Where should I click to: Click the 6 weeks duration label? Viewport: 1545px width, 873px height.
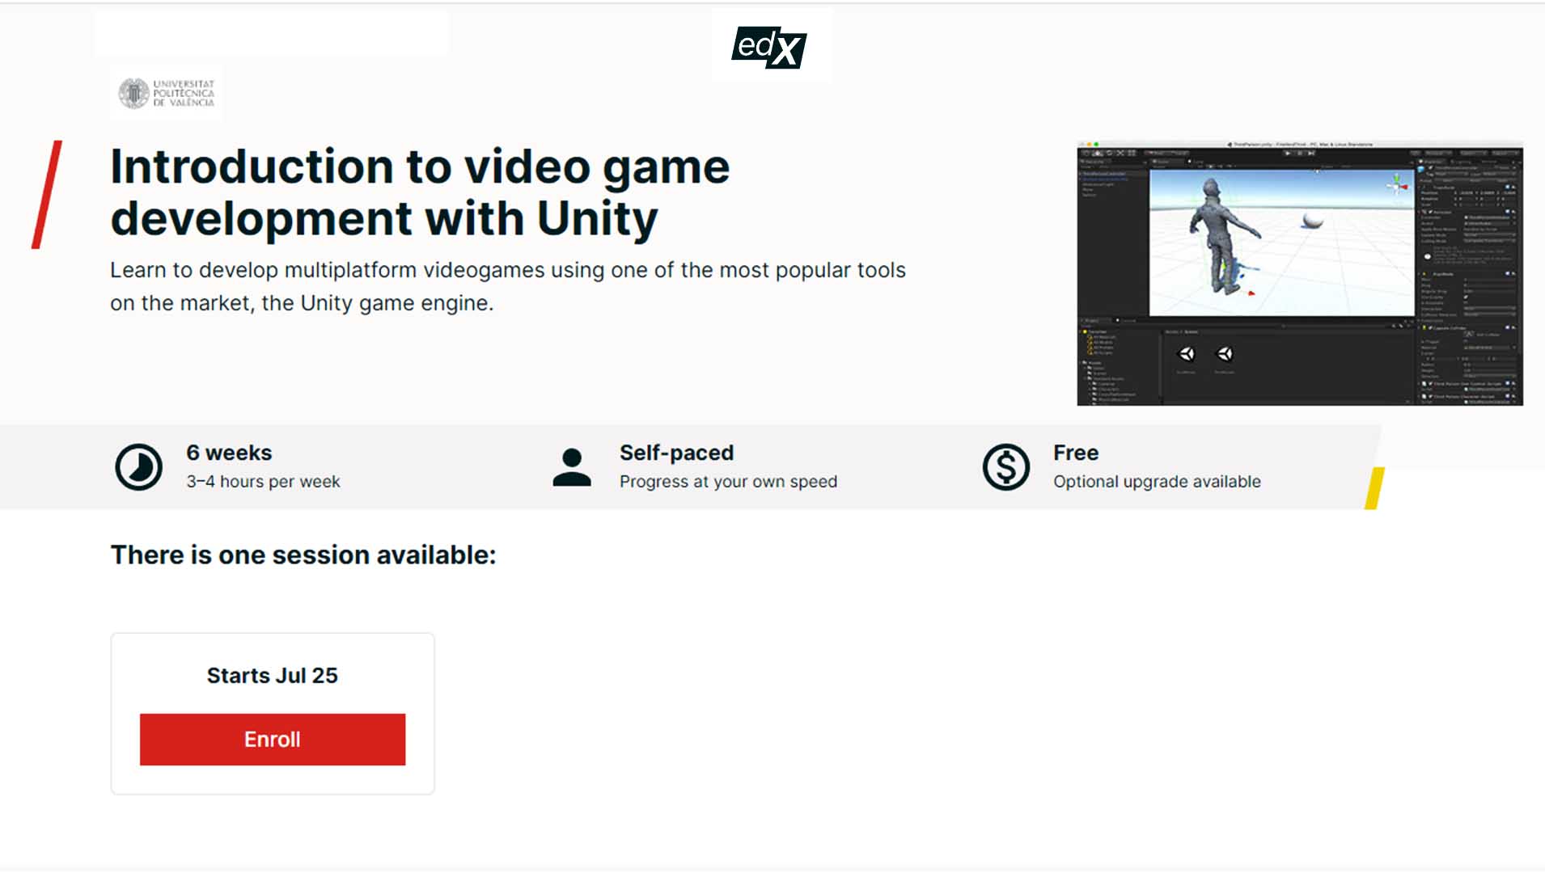tap(229, 453)
